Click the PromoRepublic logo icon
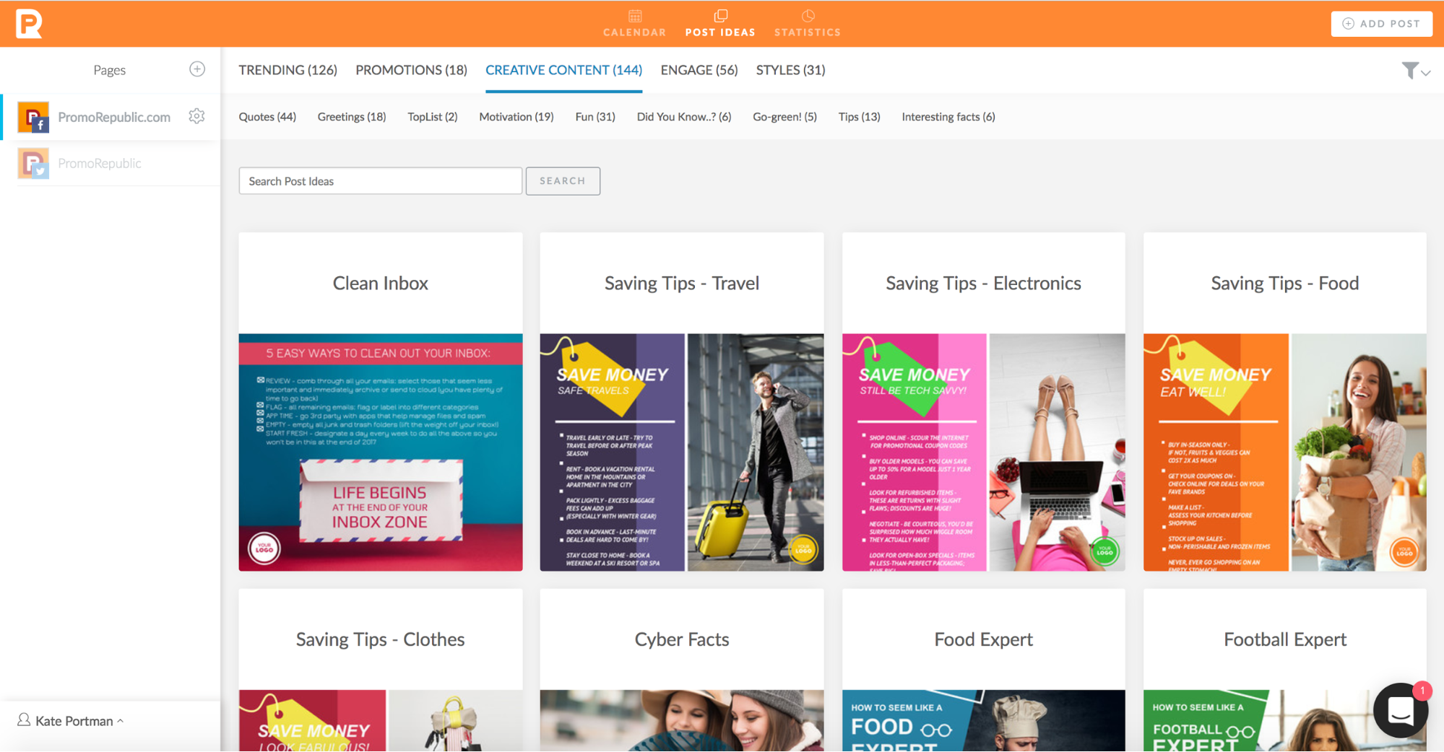The width and height of the screenshot is (1444, 752). (29, 23)
